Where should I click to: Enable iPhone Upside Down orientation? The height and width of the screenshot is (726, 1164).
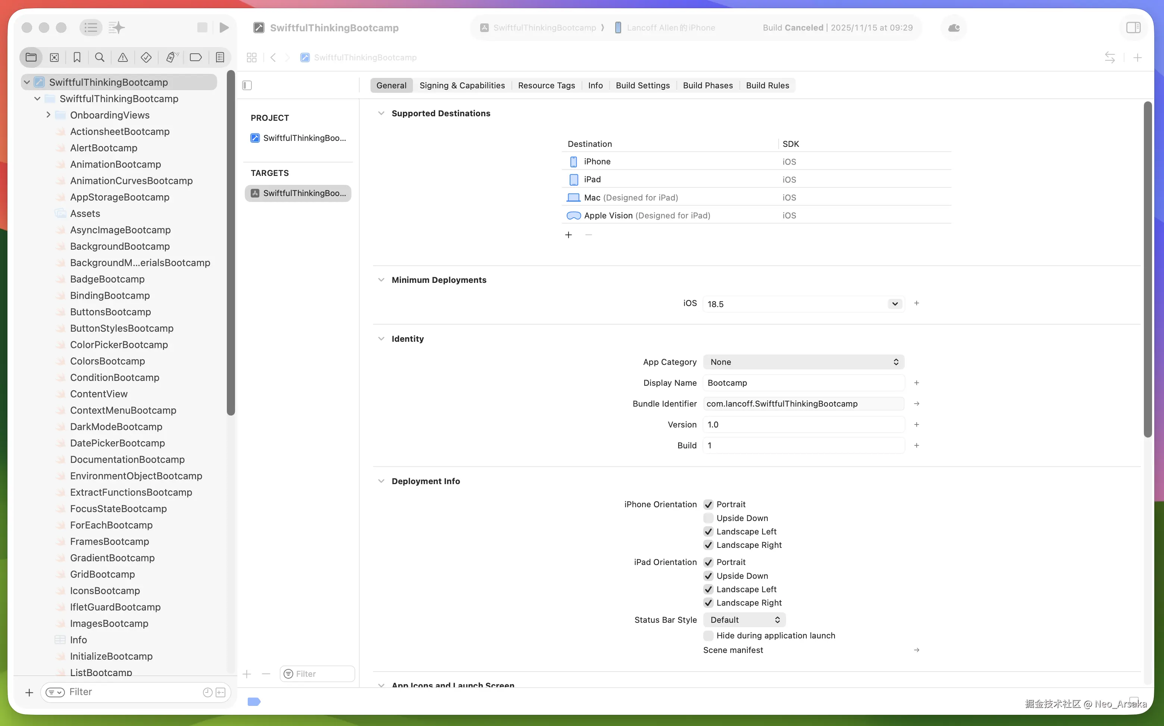pyautogui.click(x=708, y=518)
